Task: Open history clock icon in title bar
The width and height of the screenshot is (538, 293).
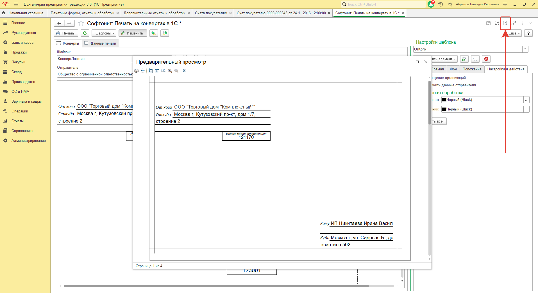Action: 441,4
